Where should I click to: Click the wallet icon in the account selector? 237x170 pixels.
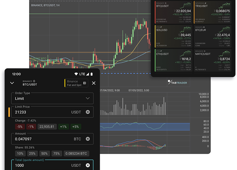click(85, 83)
